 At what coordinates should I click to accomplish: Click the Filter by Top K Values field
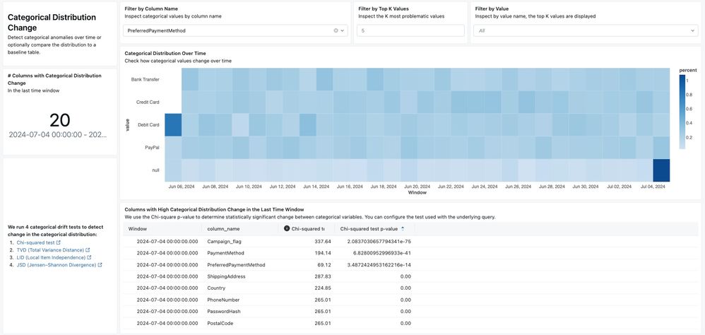[x=410, y=31]
